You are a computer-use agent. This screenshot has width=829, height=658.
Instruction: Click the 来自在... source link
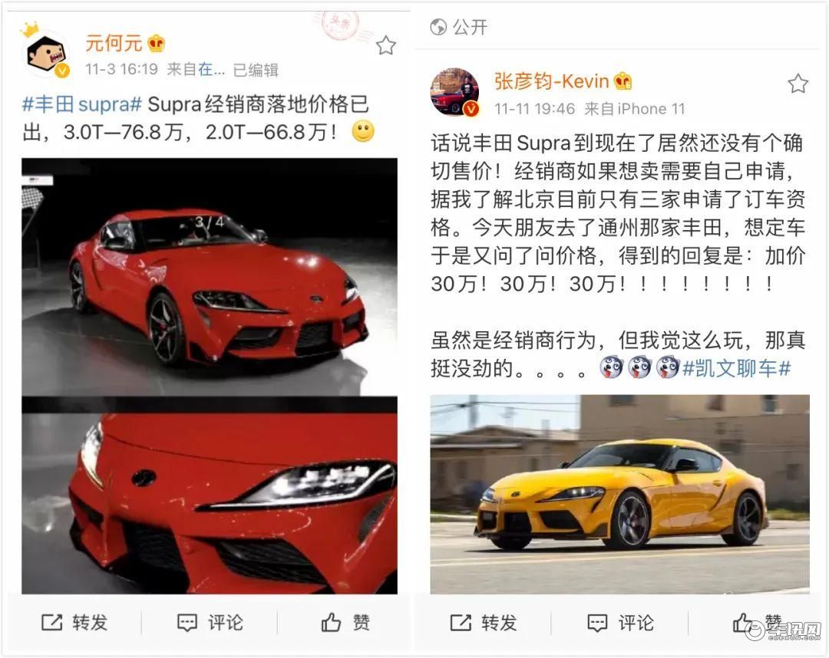tap(197, 70)
